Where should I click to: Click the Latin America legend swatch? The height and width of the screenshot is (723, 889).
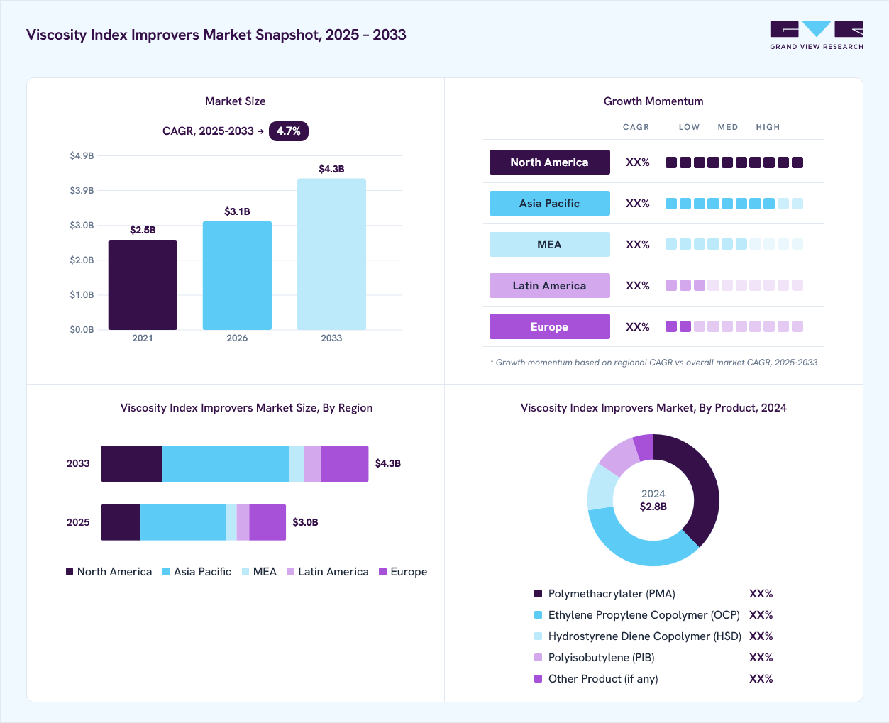290,572
